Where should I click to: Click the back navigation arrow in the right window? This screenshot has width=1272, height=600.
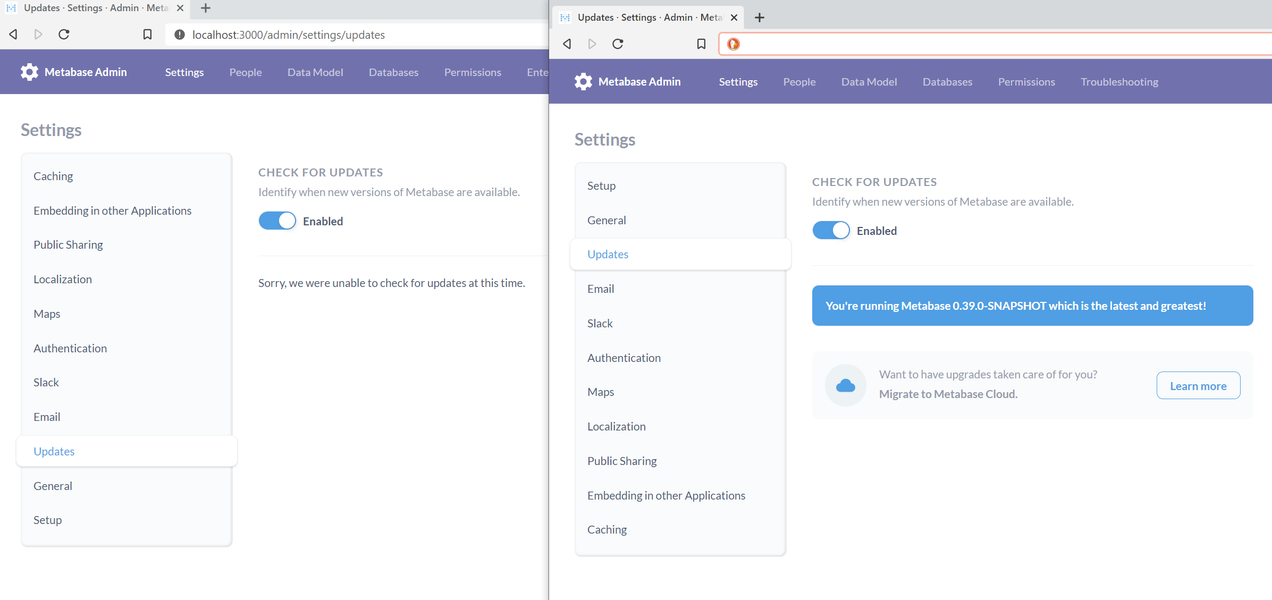pos(567,44)
